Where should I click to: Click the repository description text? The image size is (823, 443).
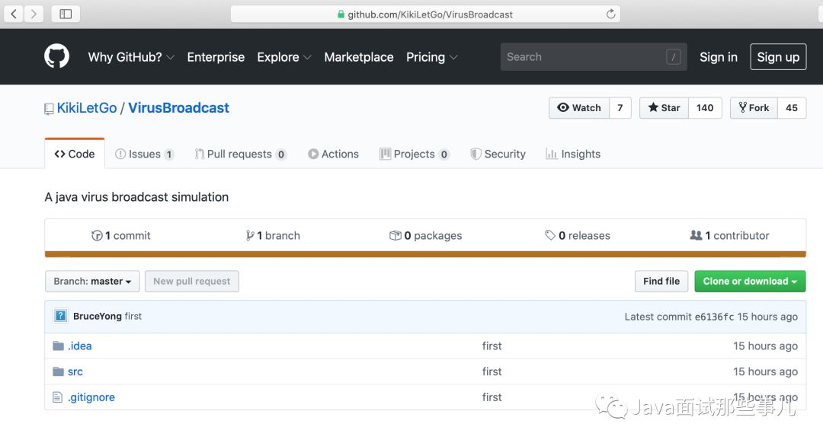136,197
